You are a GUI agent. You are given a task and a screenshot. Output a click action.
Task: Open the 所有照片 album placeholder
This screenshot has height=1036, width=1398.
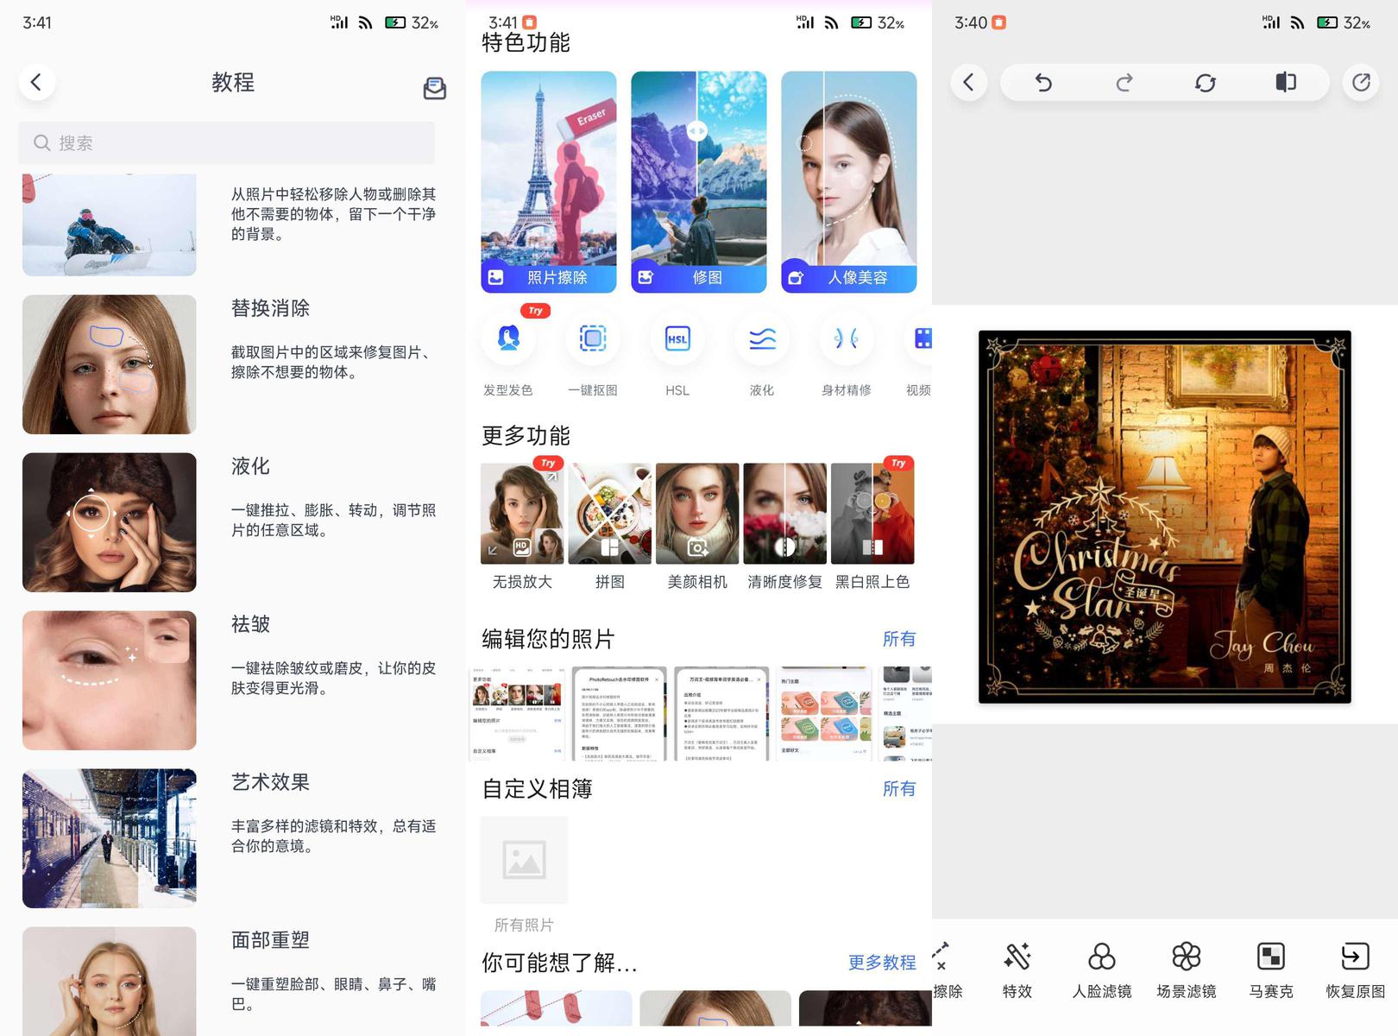click(524, 861)
